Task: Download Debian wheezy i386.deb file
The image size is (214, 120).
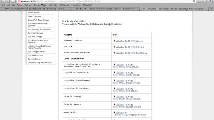Action: click(127, 98)
